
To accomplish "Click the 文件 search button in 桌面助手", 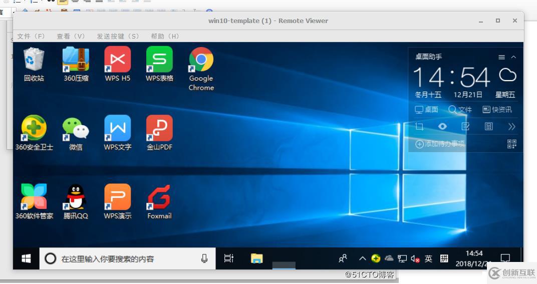I will tap(460, 109).
